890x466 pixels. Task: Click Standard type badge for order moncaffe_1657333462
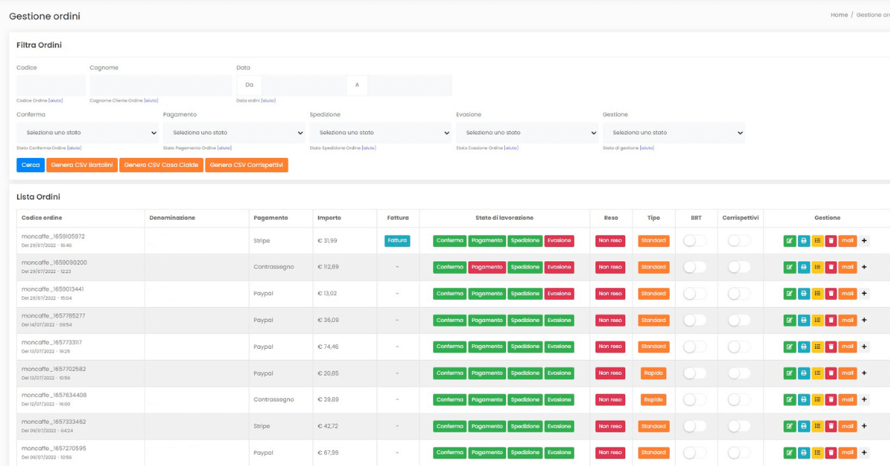(653, 427)
